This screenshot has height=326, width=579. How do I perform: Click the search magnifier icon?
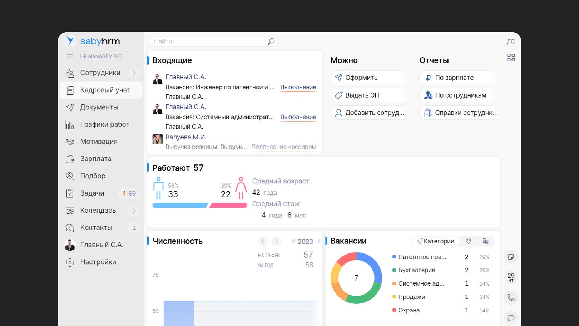tap(271, 41)
